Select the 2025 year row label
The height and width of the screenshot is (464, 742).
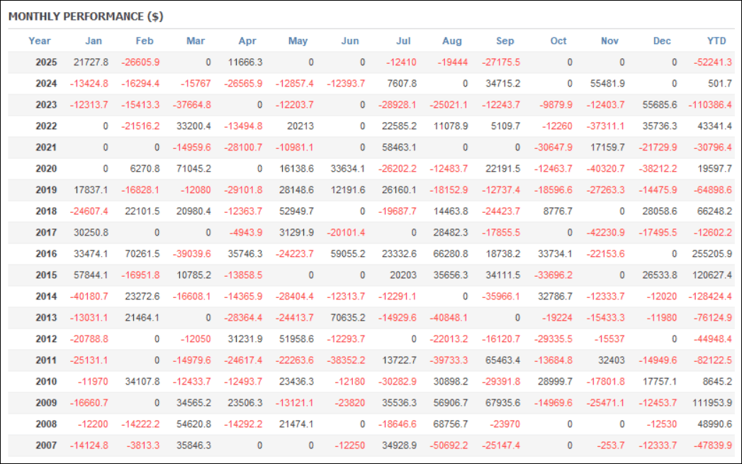point(46,62)
